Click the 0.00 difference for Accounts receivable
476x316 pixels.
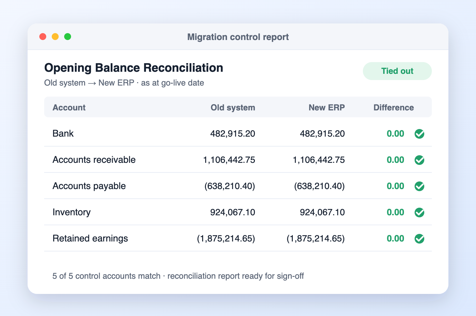[x=395, y=160]
